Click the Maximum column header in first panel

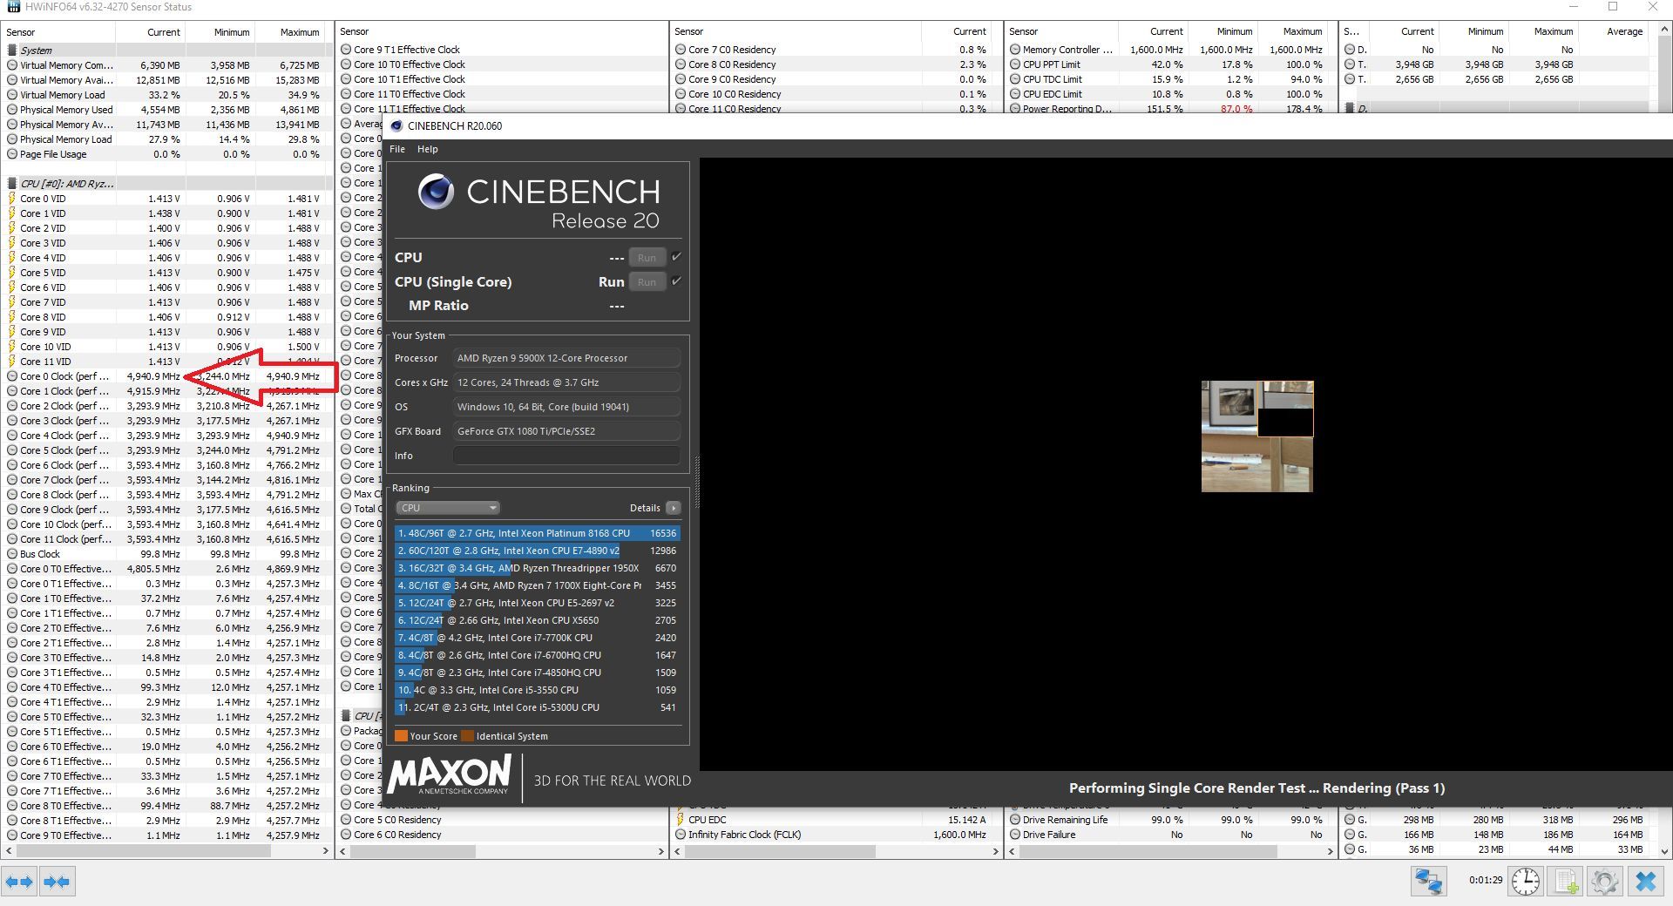point(290,32)
